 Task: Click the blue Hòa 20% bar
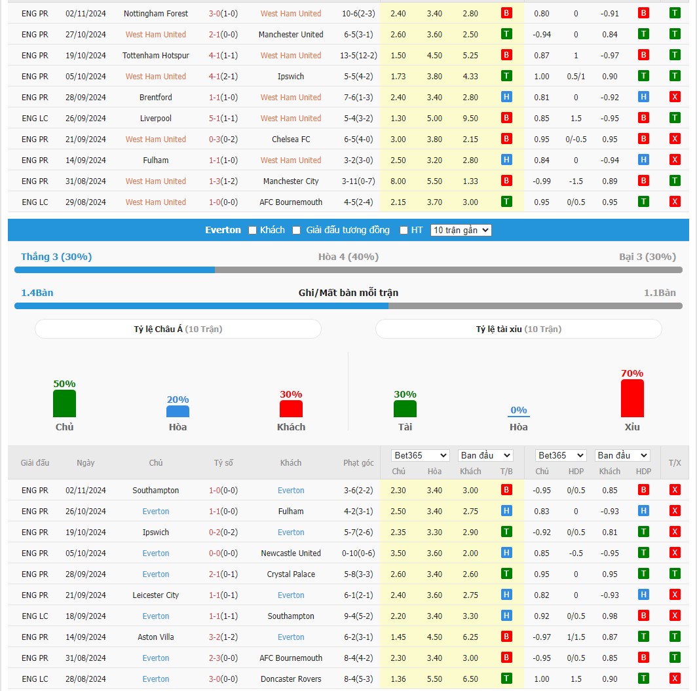[x=178, y=411]
